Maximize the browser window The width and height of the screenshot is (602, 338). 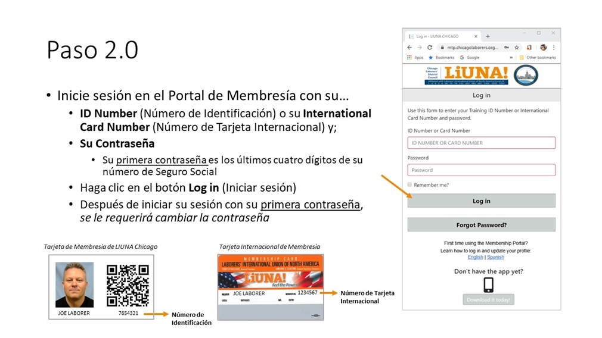(x=539, y=33)
